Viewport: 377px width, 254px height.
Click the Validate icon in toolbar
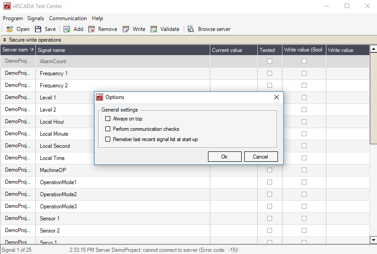point(153,29)
